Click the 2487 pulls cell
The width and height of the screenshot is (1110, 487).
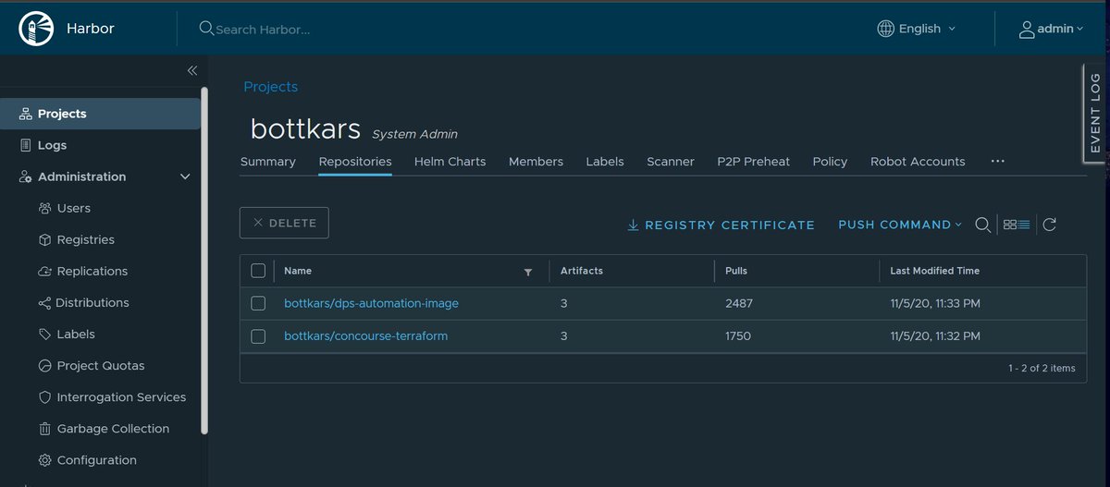click(x=738, y=303)
